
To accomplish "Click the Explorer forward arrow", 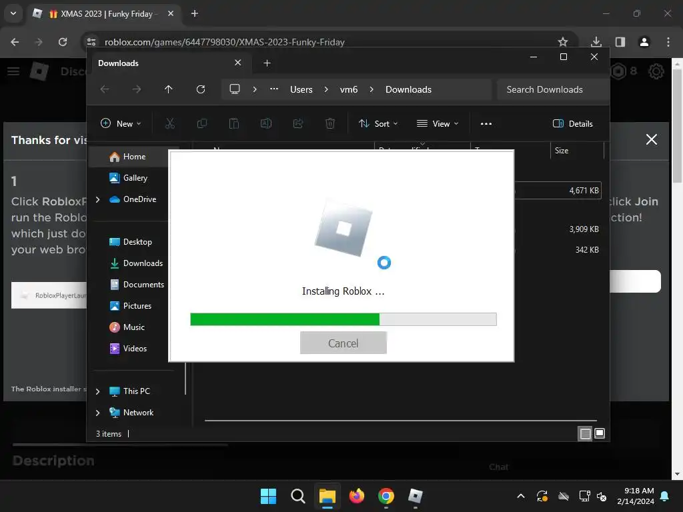I will click(137, 89).
